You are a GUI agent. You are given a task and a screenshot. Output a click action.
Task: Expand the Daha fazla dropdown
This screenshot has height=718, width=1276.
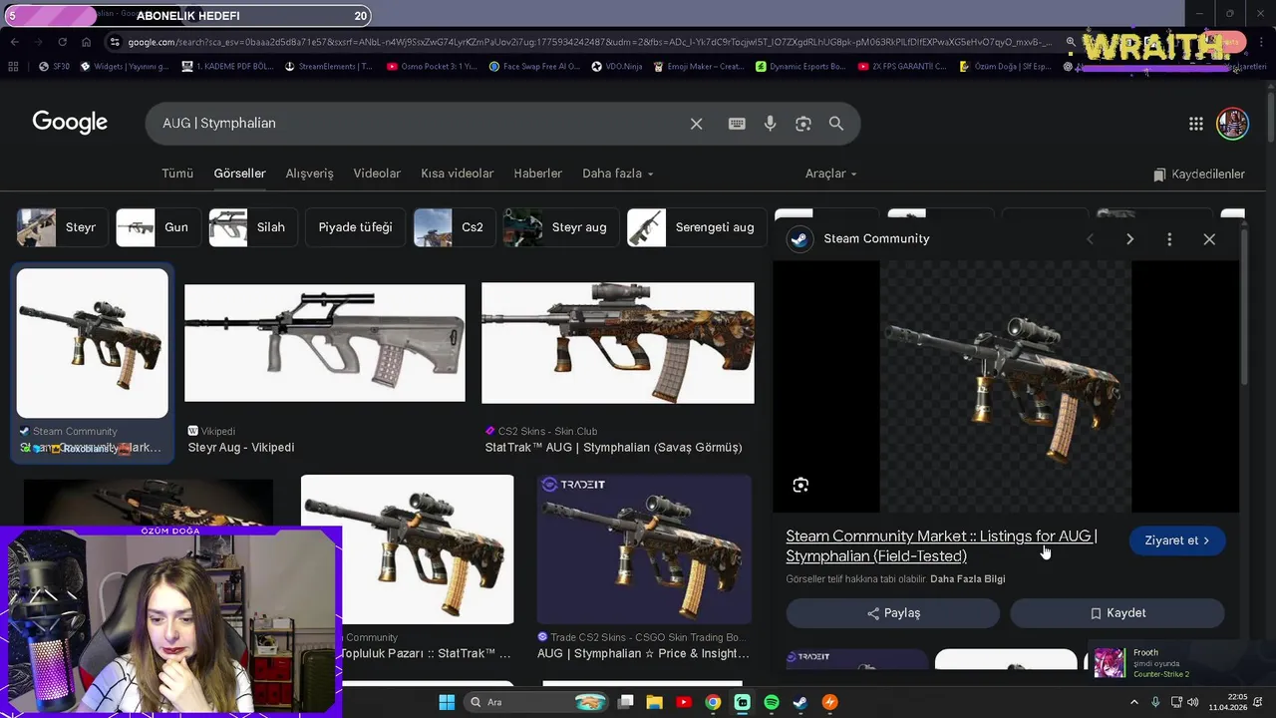tap(618, 174)
